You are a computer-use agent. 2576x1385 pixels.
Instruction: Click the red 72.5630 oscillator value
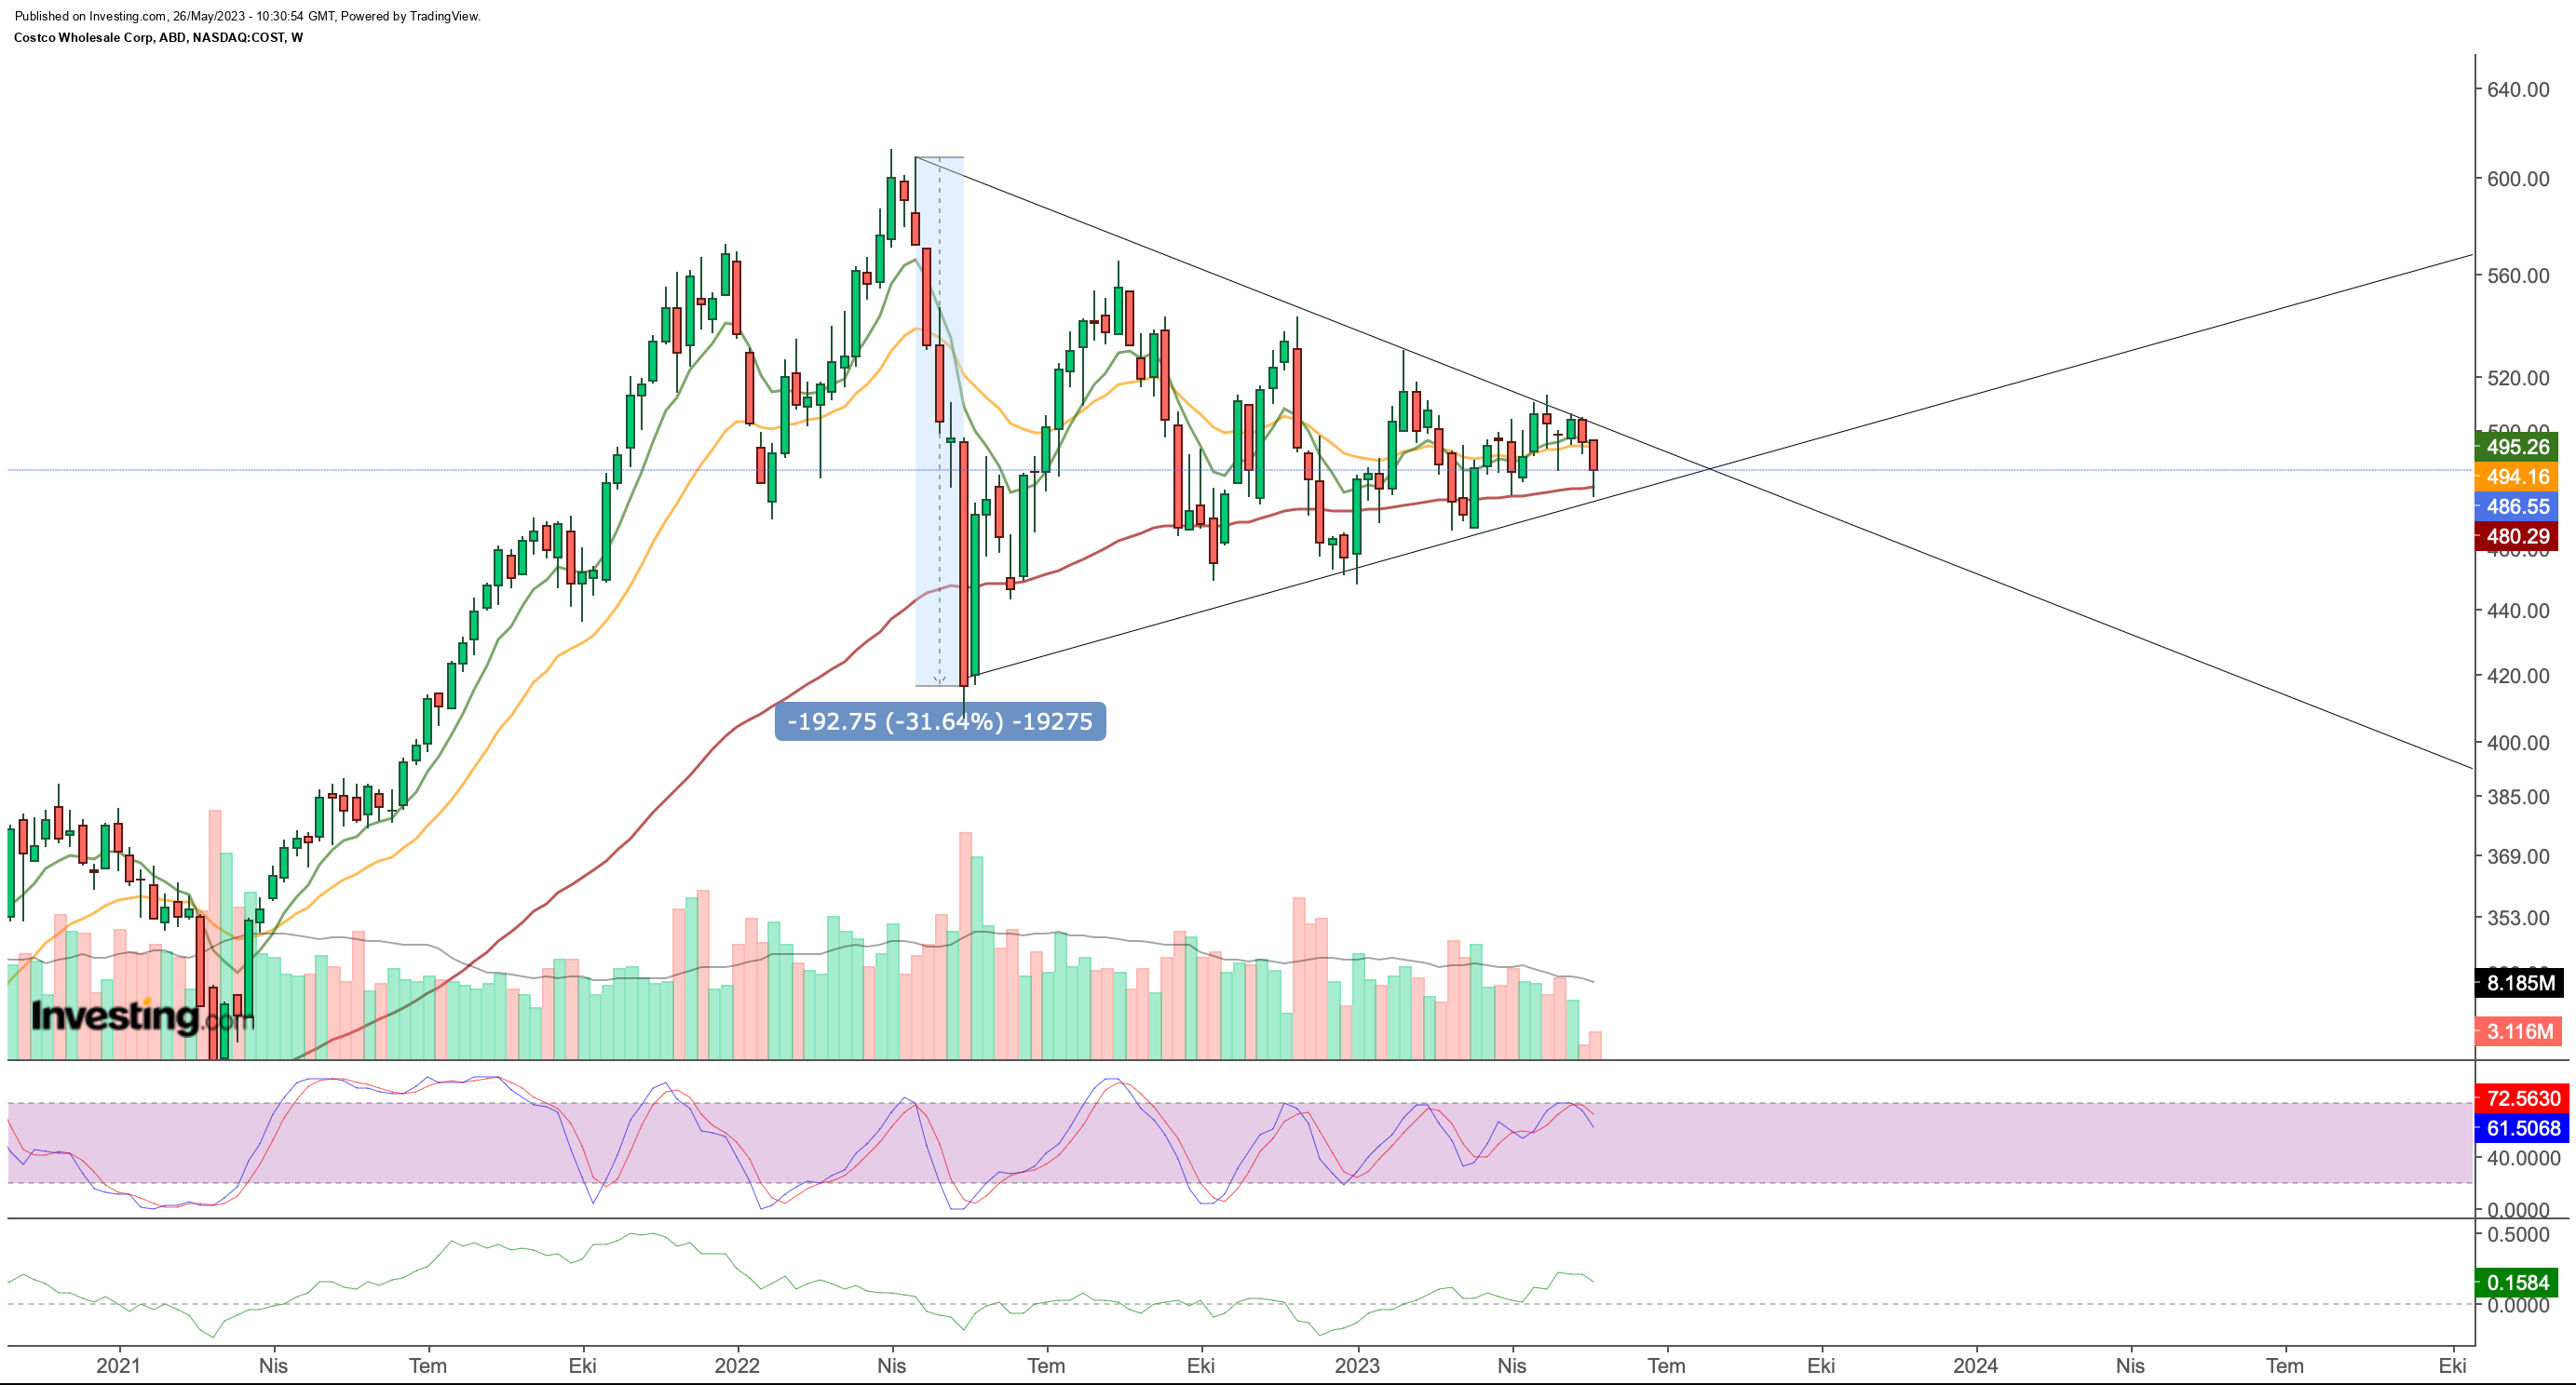point(2522,1098)
